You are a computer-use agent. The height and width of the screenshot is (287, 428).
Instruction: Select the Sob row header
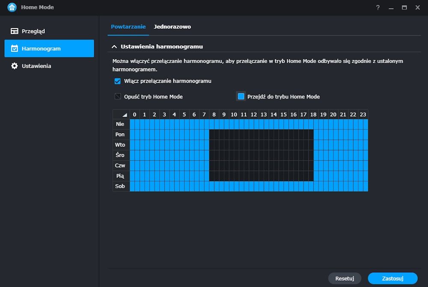121,186
